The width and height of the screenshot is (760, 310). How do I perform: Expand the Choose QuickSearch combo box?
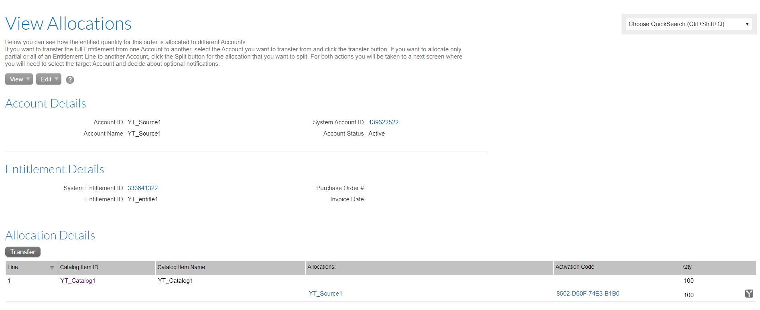pos(689,24)
